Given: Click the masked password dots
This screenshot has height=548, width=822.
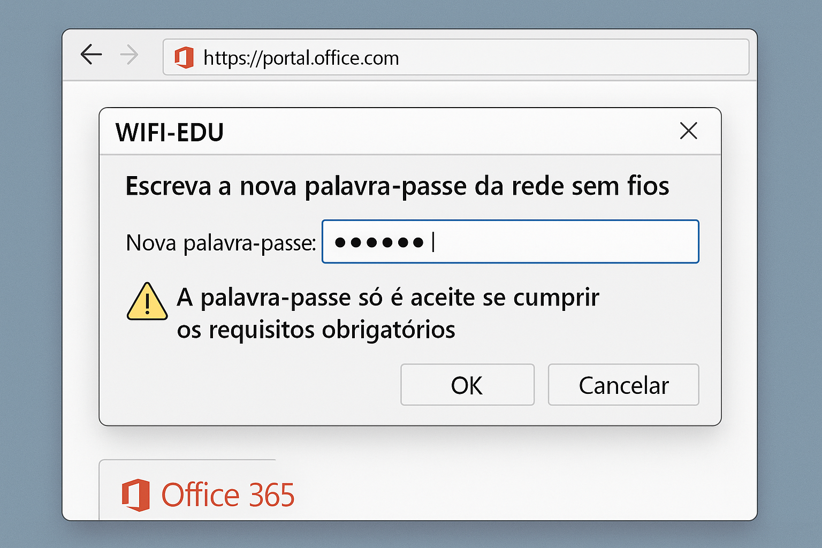Looking at the screenshot, I should 379,242.
